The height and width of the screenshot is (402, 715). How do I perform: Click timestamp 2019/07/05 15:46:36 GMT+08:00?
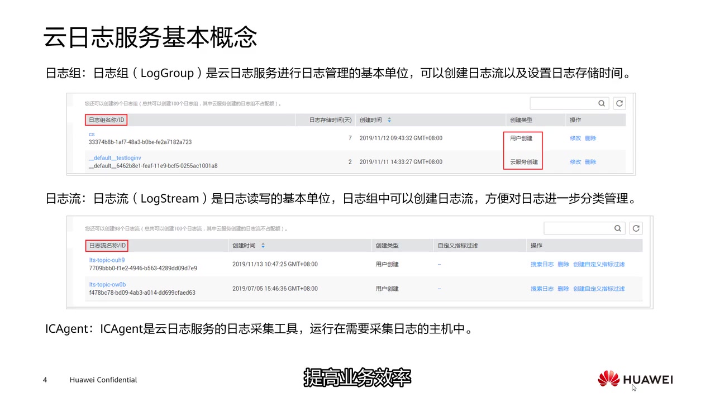[275, 289]
